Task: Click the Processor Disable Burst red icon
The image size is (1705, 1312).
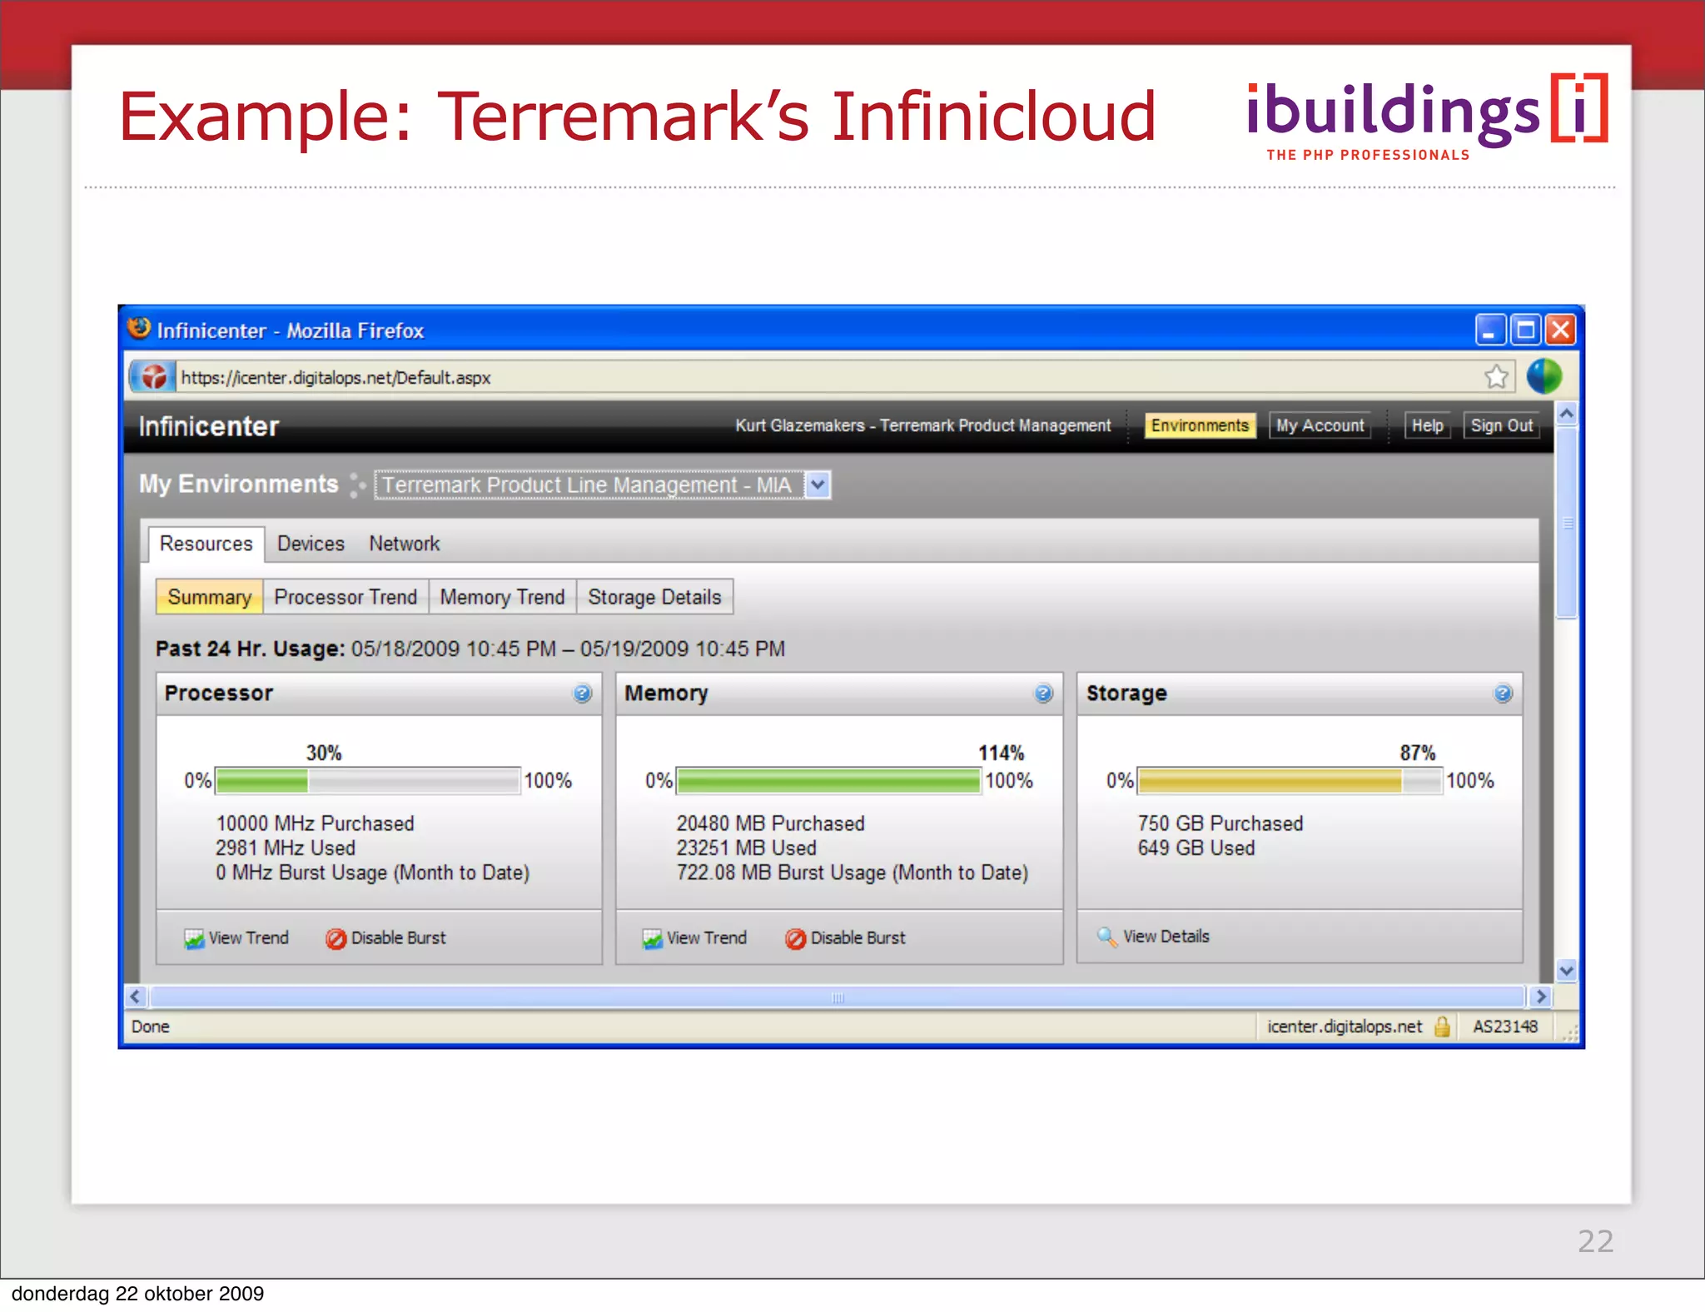Action: 336,939
